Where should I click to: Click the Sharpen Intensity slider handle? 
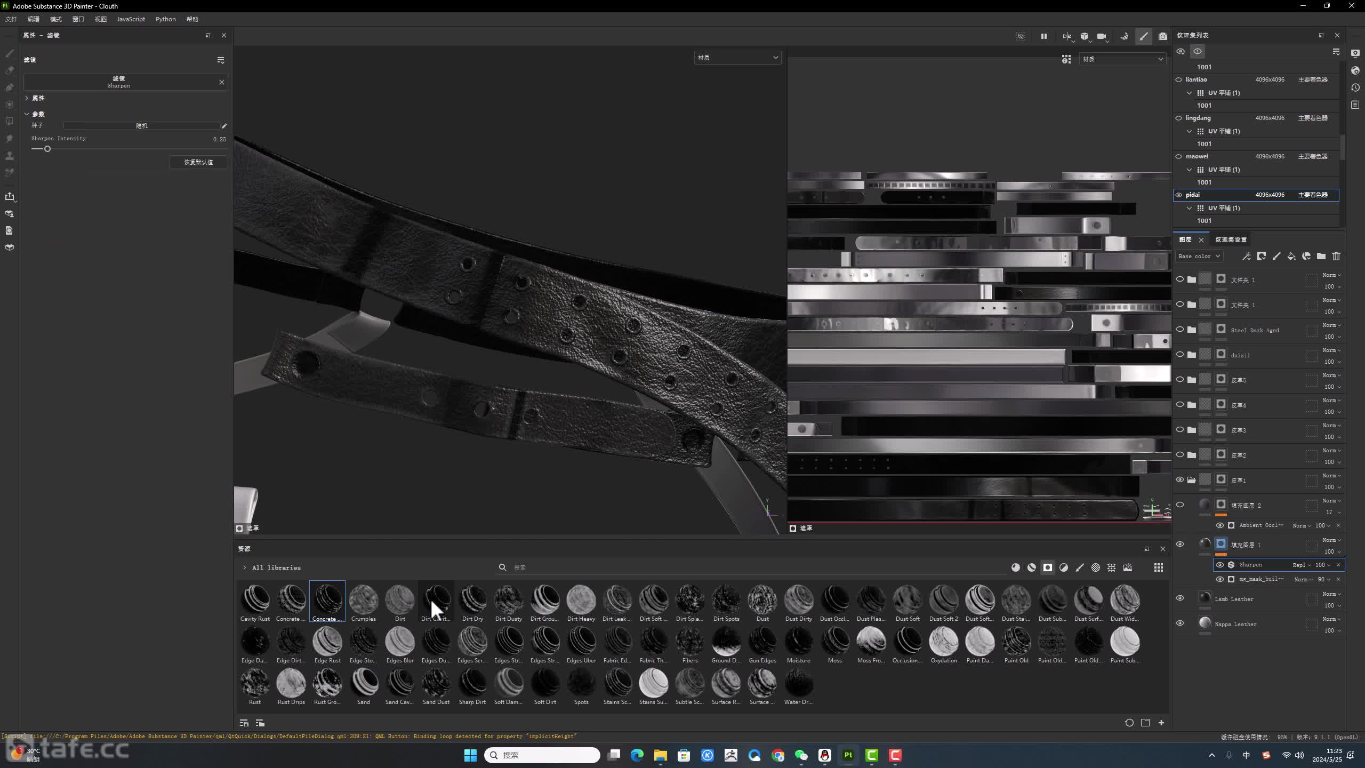47,149
